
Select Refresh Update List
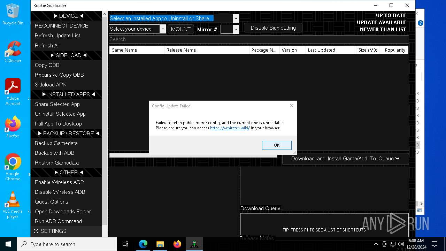66,36
